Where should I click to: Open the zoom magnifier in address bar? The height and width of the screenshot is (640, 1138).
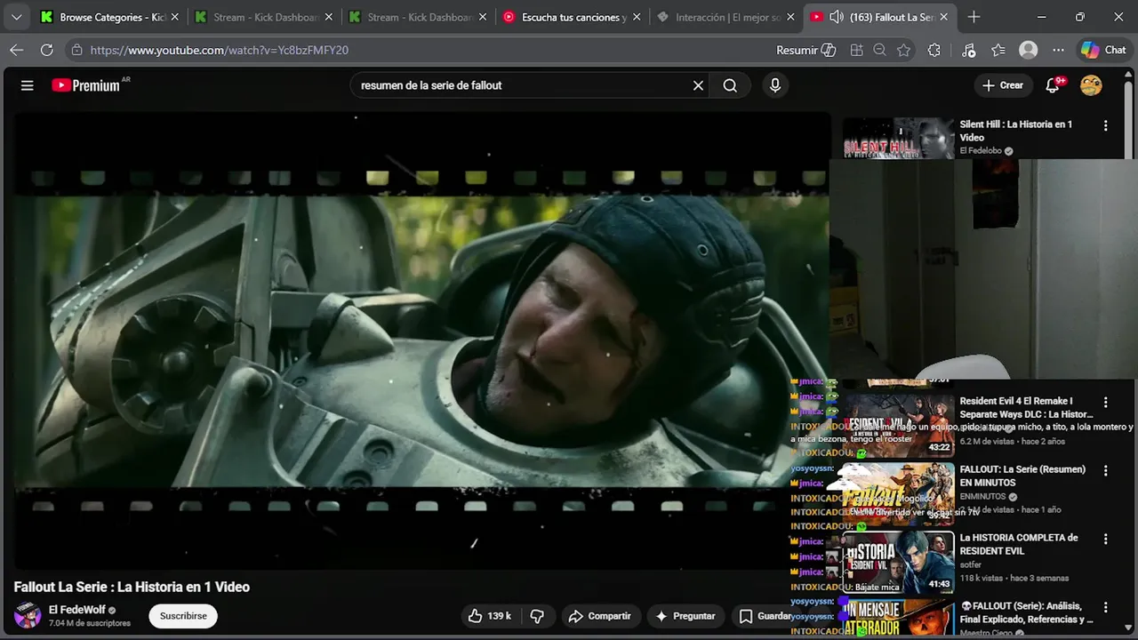[879, 50]
